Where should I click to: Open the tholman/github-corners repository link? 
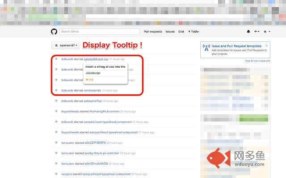(x=105, y=111)
